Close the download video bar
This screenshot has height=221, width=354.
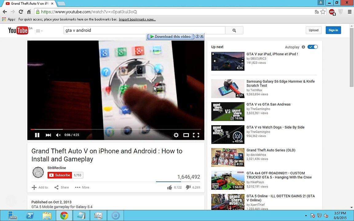tap(202, 36)
